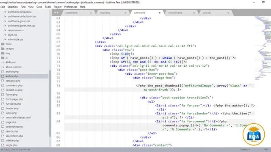Open owl.theme.default.min.css from sidebar
The height and width of the screenshot is (152, 271).
22,16
